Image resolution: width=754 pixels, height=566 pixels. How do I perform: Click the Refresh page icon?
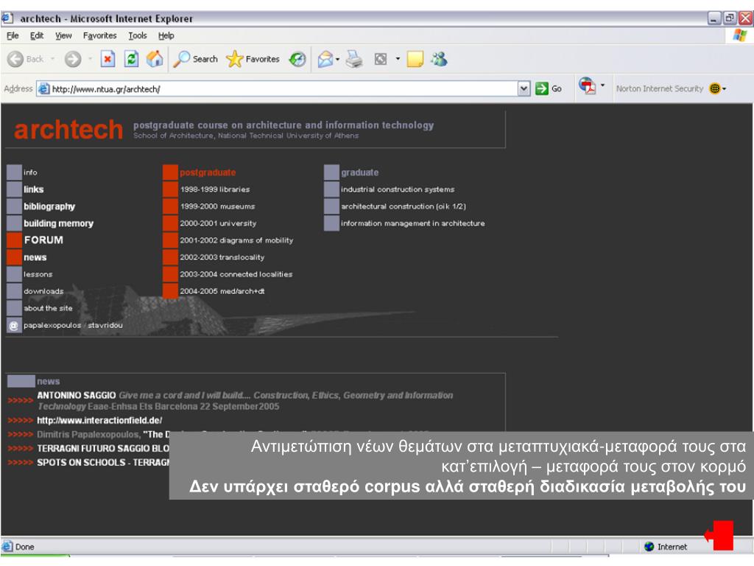tap(131, 59)
